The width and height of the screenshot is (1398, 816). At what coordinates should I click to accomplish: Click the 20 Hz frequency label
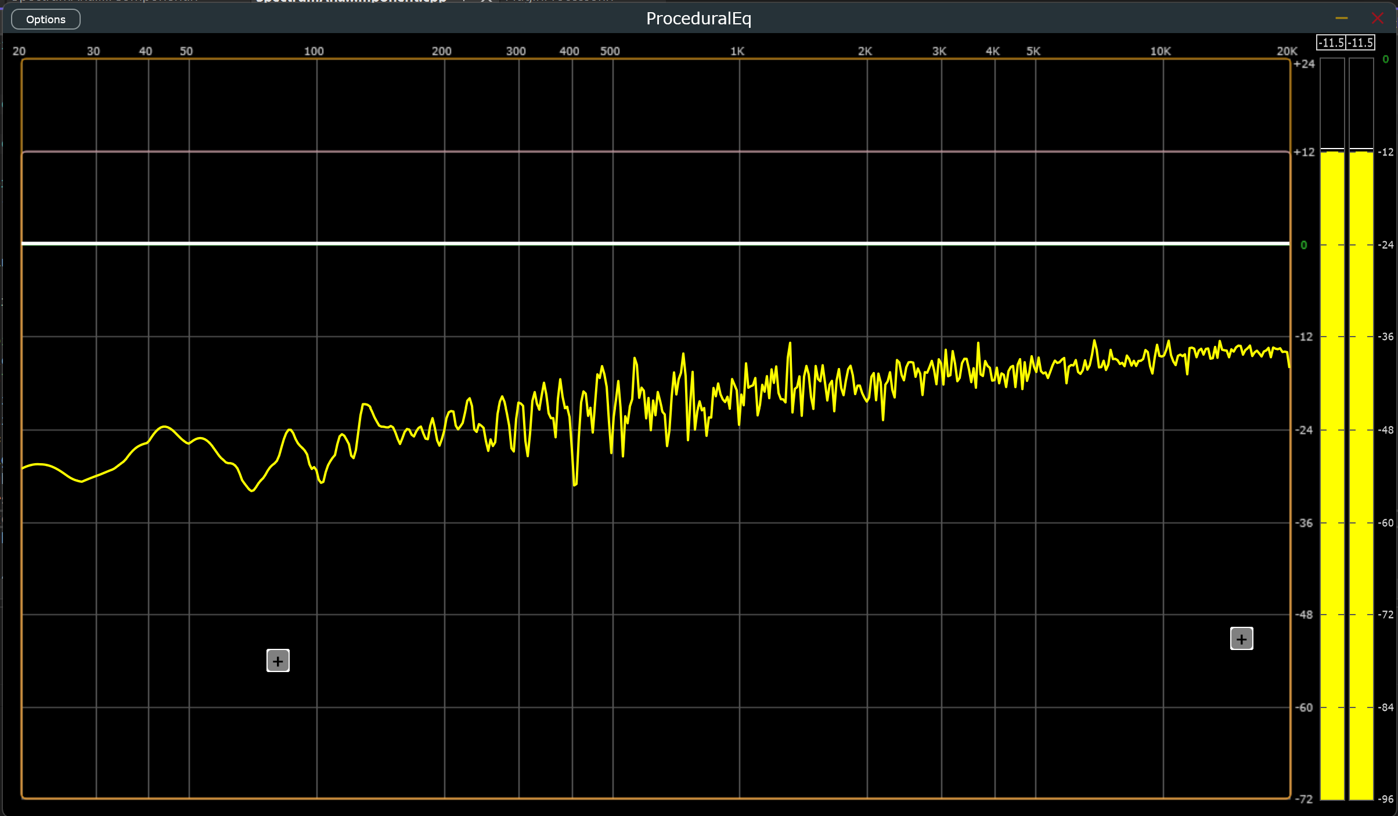tap(19, 51)
